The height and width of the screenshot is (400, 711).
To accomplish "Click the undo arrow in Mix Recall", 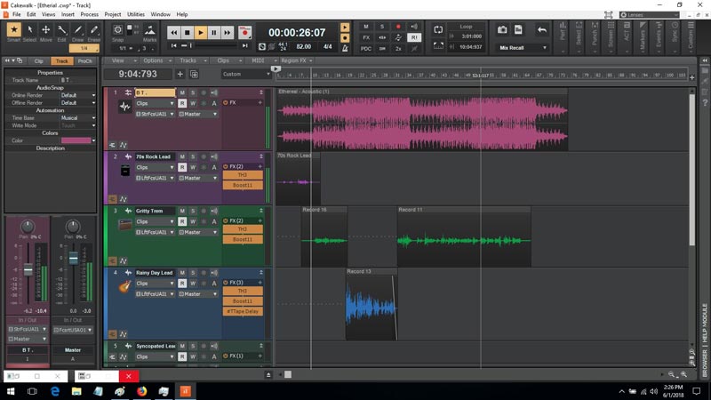I will tap(542, 30).
